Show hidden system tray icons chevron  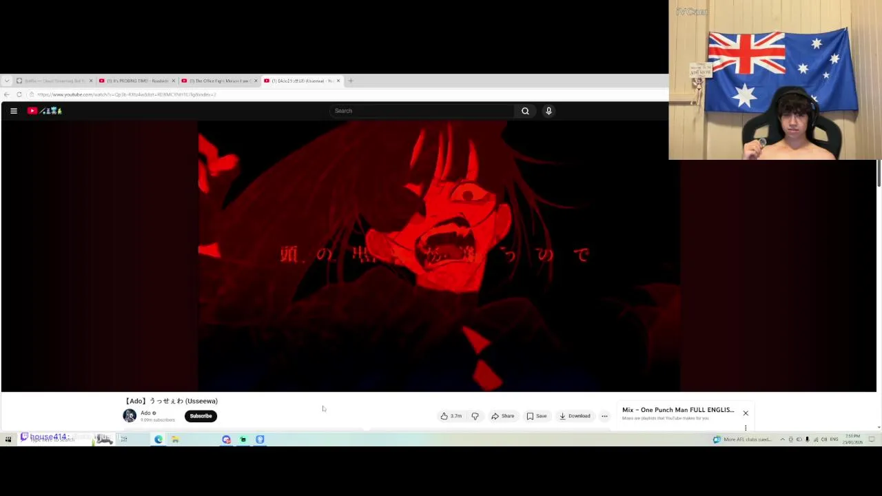(x=782, y=440)
